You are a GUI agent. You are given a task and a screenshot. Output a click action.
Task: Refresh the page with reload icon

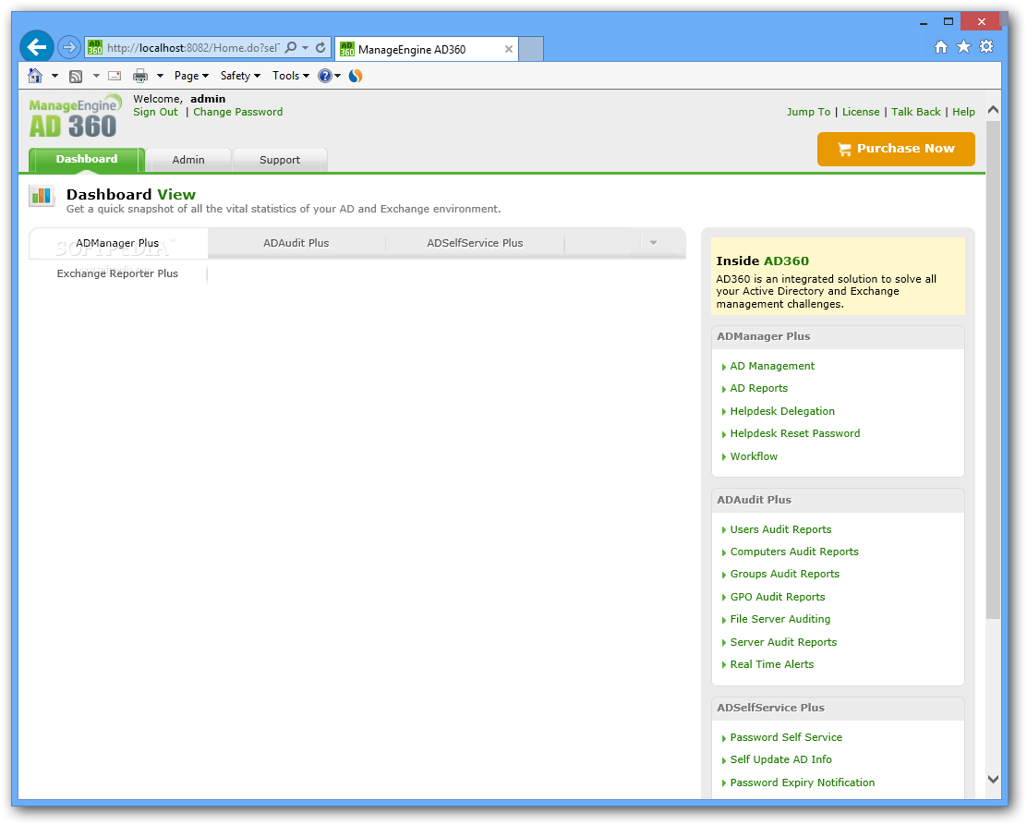tap(320, 47)
